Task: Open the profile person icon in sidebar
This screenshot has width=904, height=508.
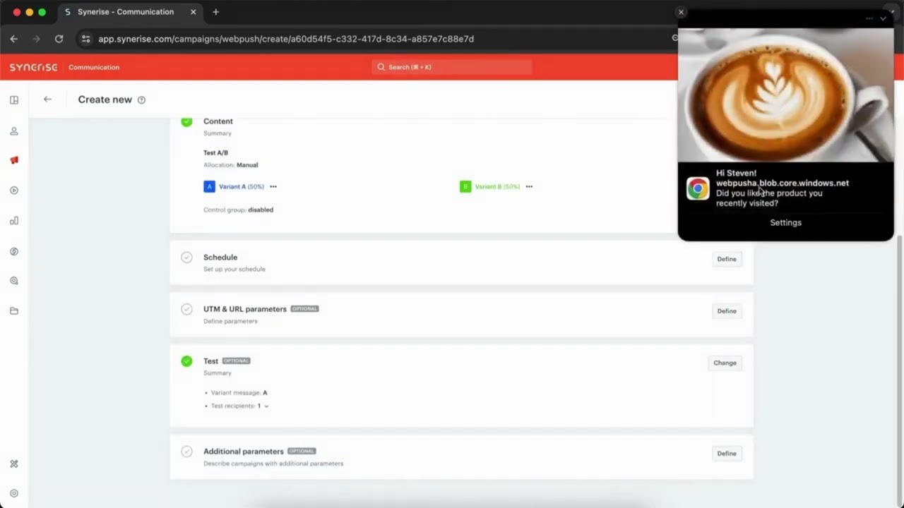Action: (14, 131)
